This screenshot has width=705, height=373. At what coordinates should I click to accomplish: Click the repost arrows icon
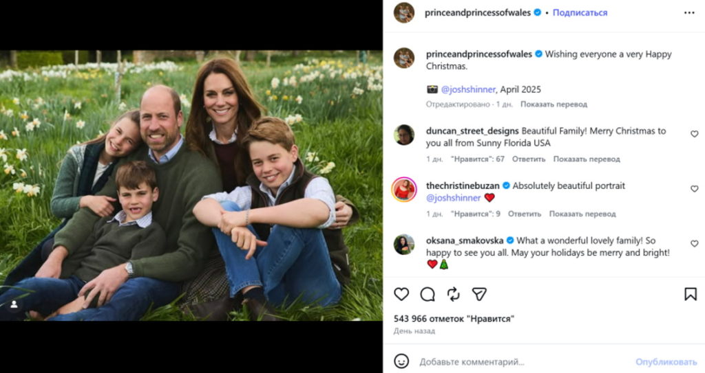coord(454,294)
